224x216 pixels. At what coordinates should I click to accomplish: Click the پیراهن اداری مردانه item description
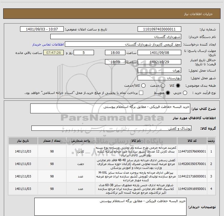tap(136, 176)
